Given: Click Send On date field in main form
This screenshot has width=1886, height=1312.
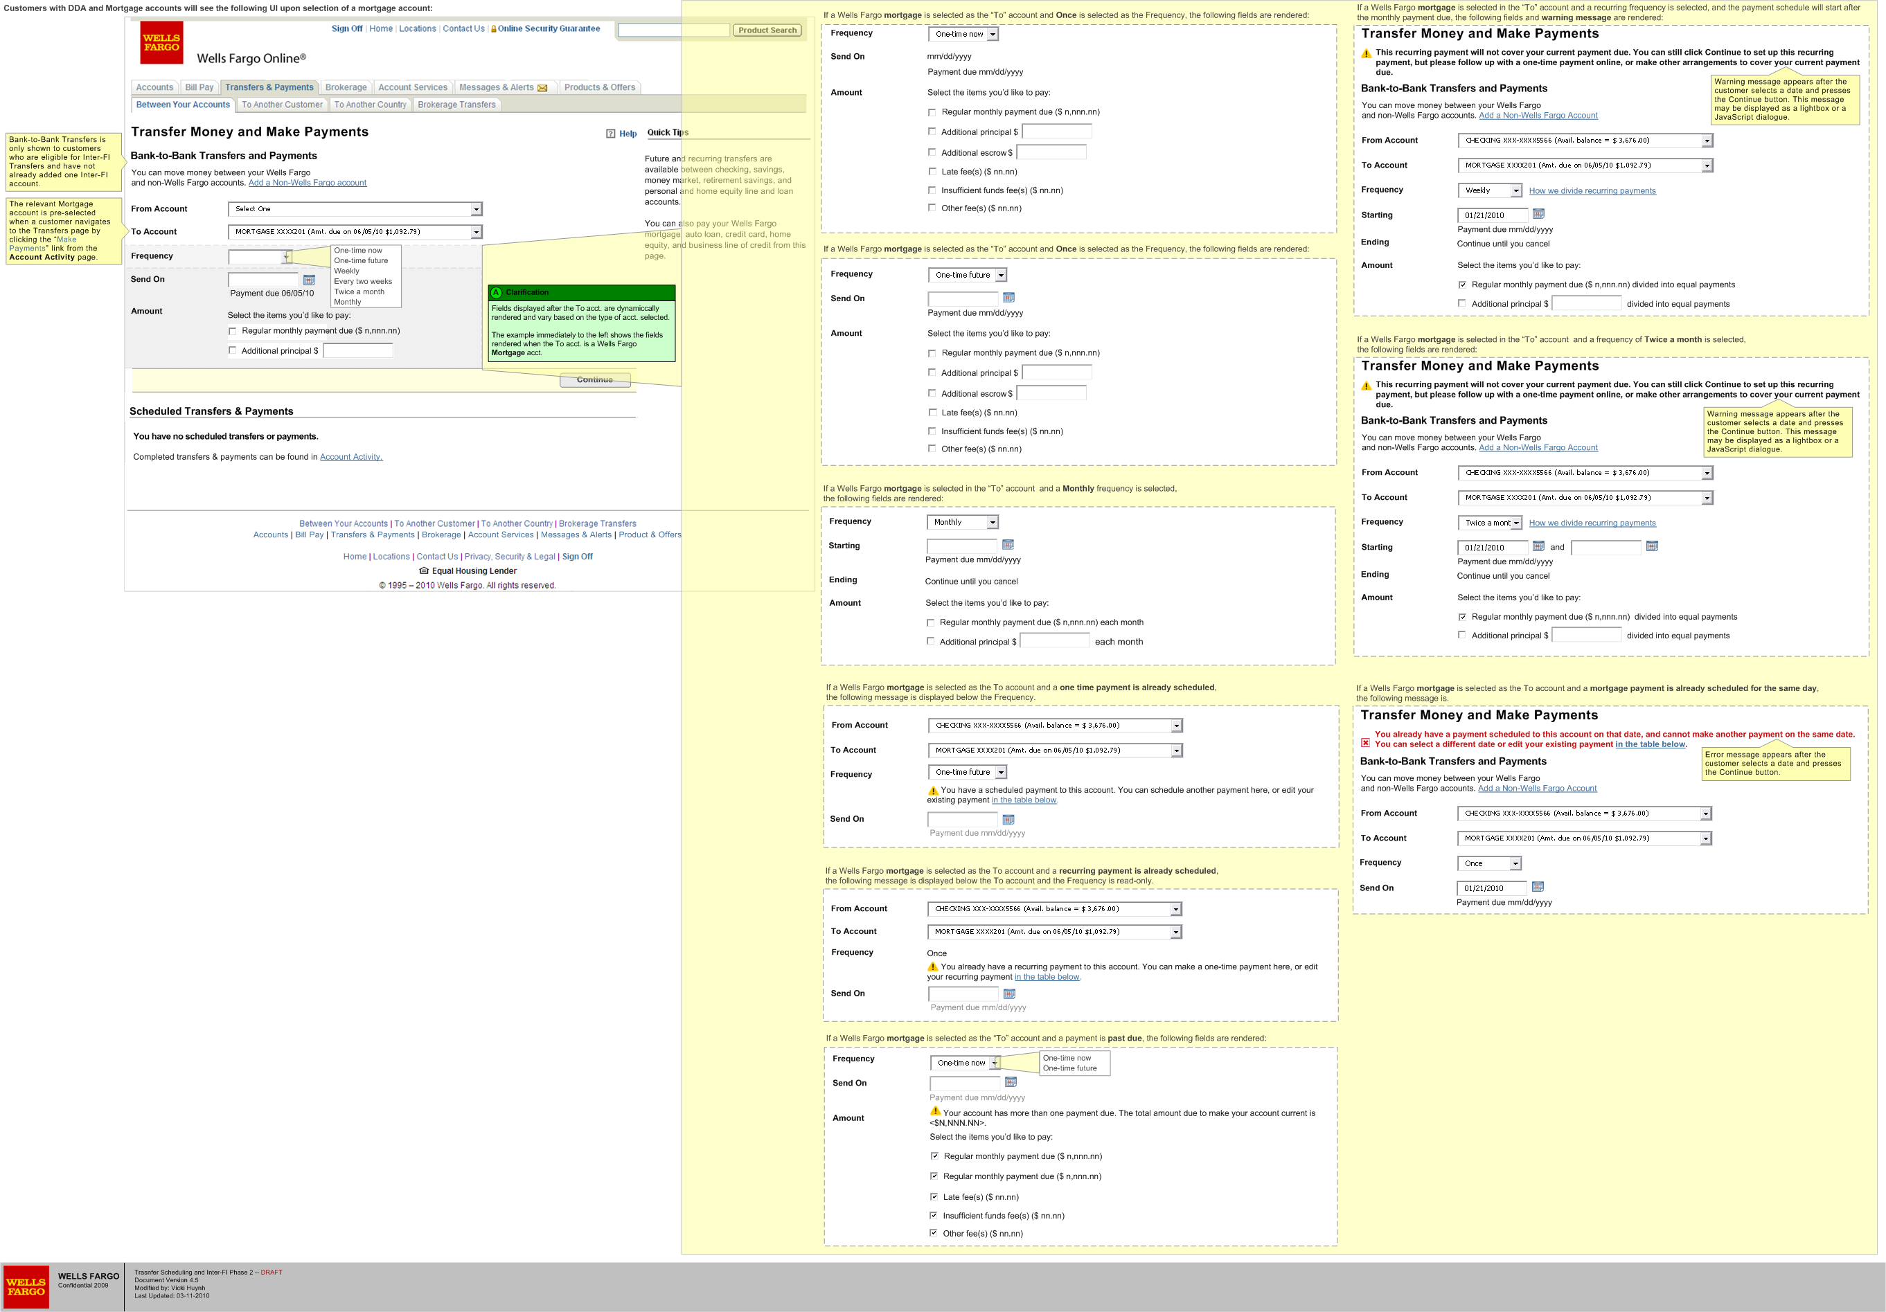Looking at the screenshot, I should tap(263, 280).
